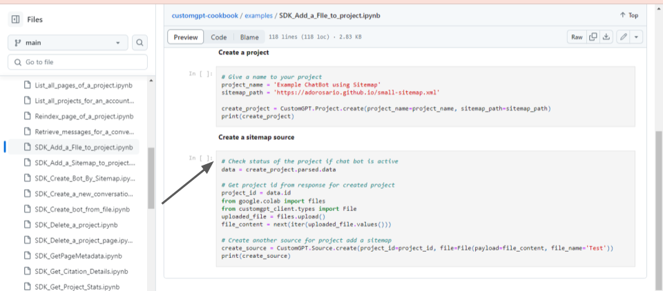Click the sitemap_path URL string in code

(x=358, y=92)
